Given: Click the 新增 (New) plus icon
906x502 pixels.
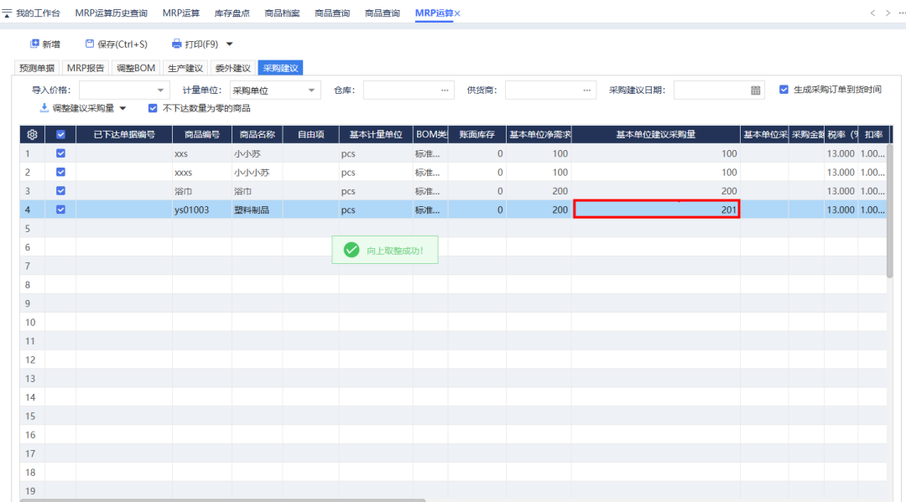Looking at the screenshot, I should (x=34, y=44).
